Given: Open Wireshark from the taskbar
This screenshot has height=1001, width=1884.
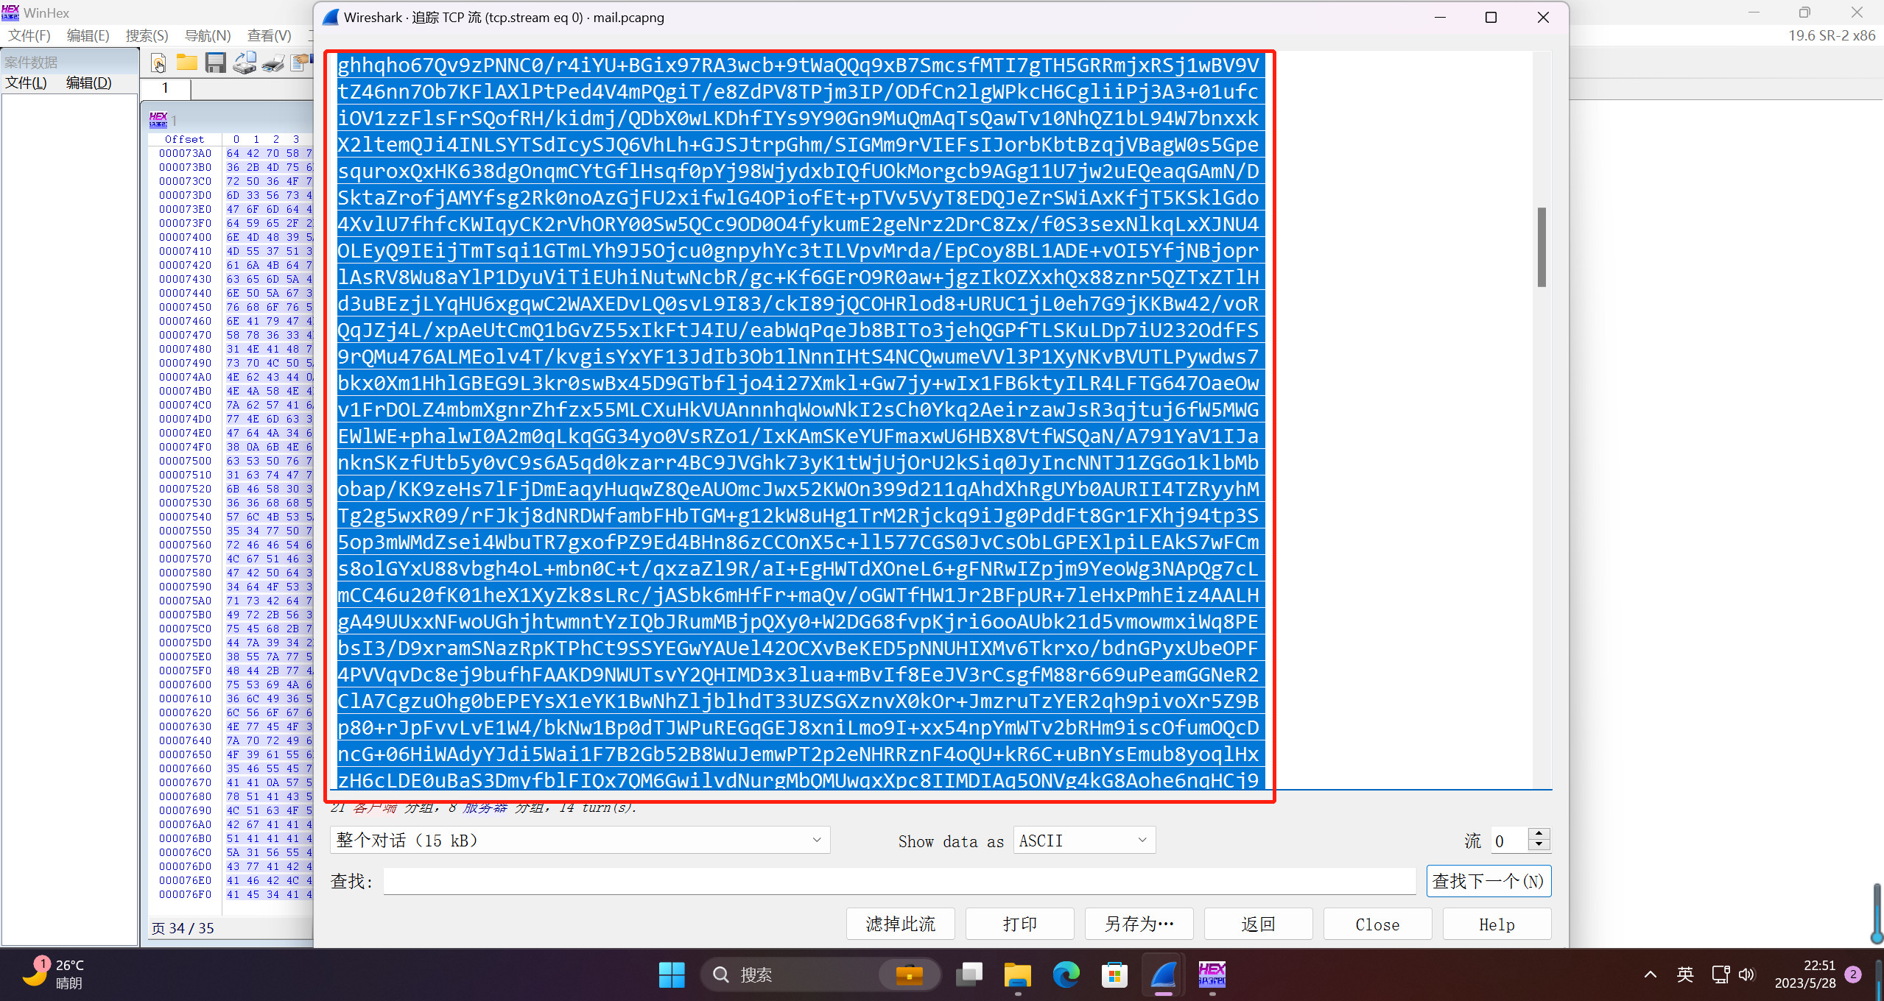Looking at the screenshot, I should click(1164, 975).
